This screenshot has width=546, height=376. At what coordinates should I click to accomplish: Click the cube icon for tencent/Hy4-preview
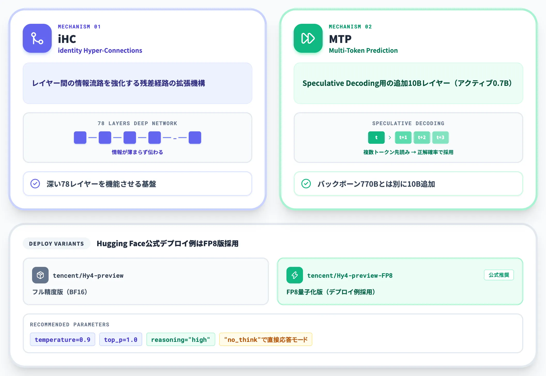[x=40, y=275]
